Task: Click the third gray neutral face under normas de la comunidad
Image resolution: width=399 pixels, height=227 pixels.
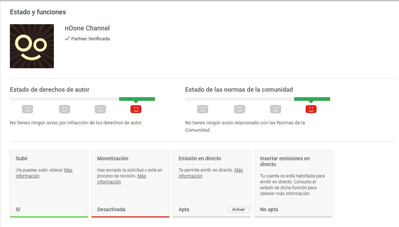Action: [x=275, y=109]
